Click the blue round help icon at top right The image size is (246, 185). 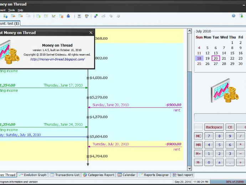click(234, 16)
